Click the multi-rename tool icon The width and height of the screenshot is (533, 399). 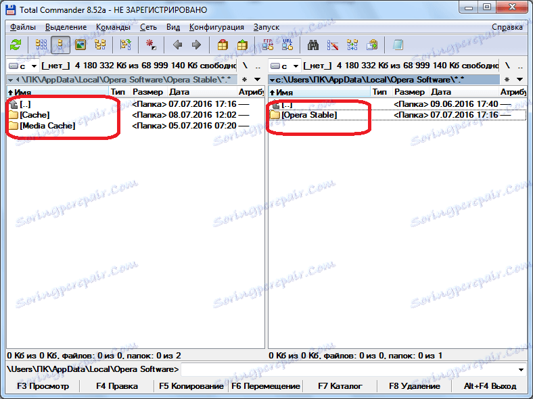point(332,45)
